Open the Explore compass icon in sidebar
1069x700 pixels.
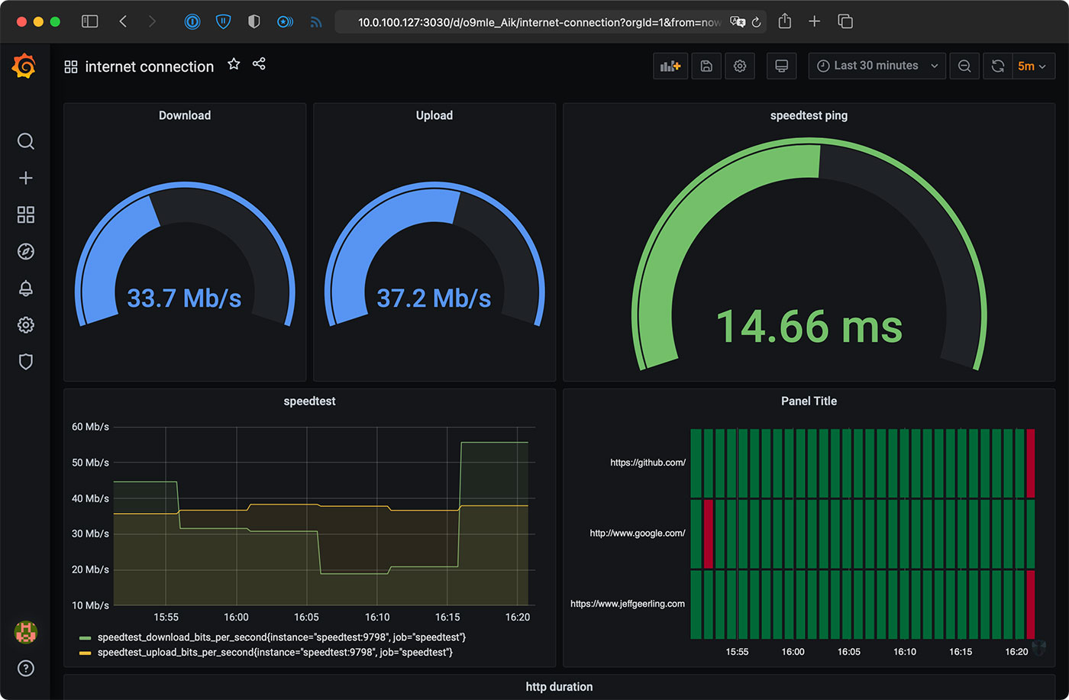point(25,251)
